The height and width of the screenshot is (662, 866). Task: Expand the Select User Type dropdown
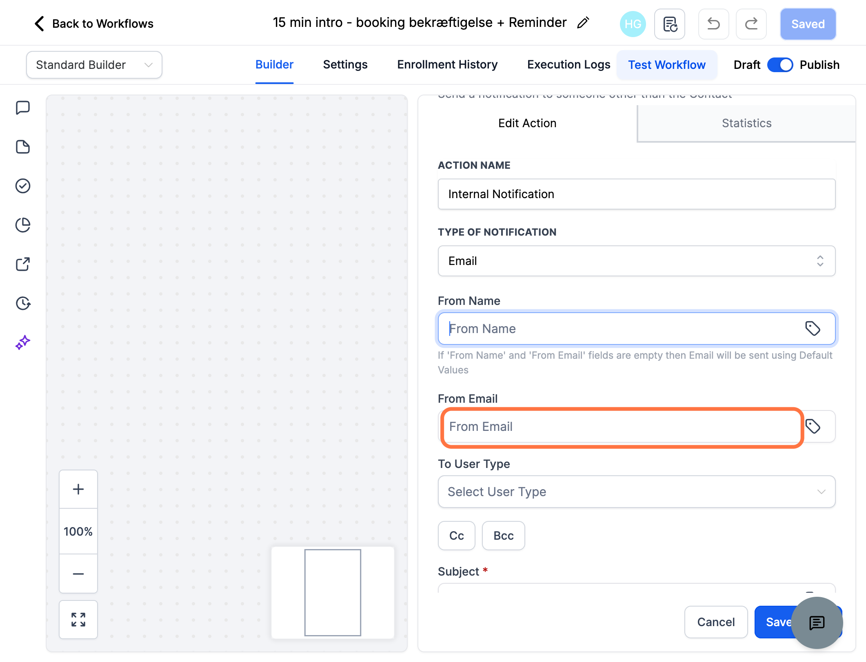click(637, 492)
